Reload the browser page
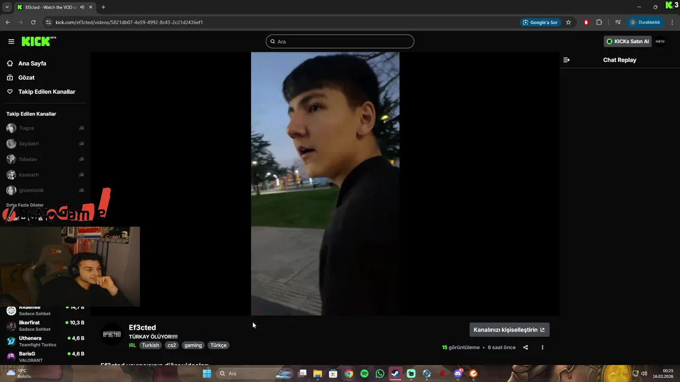Image resolution: width=680 pixels, height=382 pixels. point(33,22)
